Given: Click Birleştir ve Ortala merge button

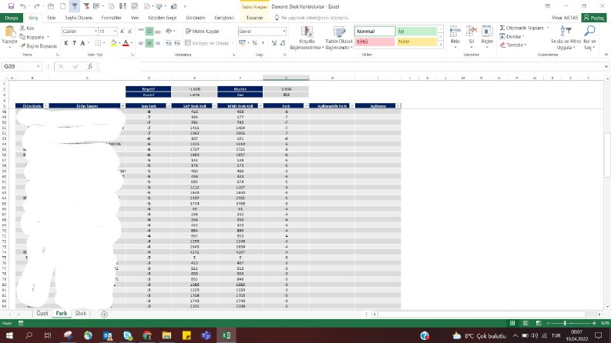Looking at the screenshot, I should pyautogui.click(x=207, y=43).
